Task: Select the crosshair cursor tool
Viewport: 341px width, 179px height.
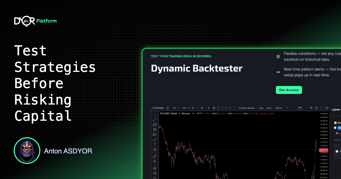Action: pos(155,115)
